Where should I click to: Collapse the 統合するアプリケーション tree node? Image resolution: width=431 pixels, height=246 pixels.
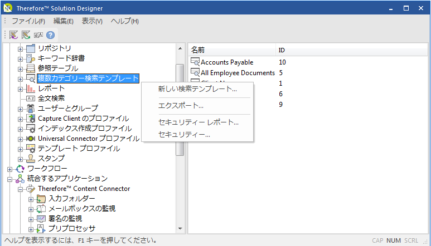[x=10, y=179]
